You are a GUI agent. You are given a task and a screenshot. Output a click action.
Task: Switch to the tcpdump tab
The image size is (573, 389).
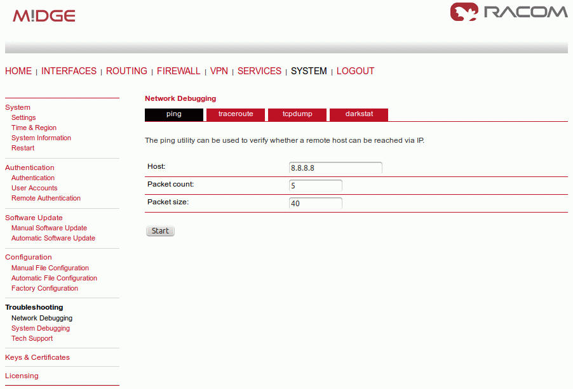[x=297, y=114]
